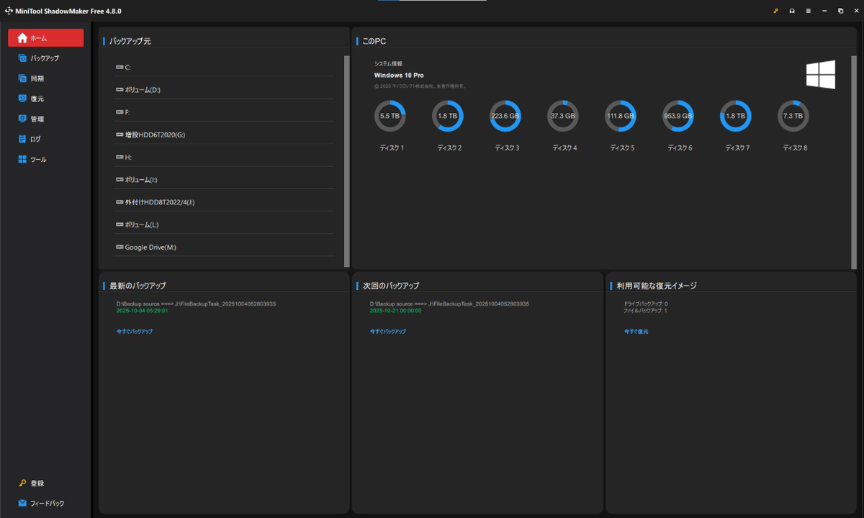
Task: Click the このPC panel scrollbar
Action: pos(854,161)
